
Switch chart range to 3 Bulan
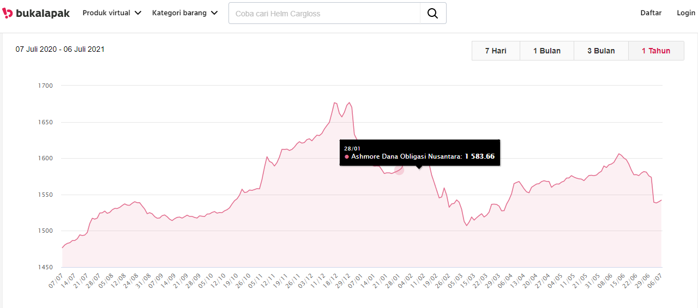click(601, 51)
